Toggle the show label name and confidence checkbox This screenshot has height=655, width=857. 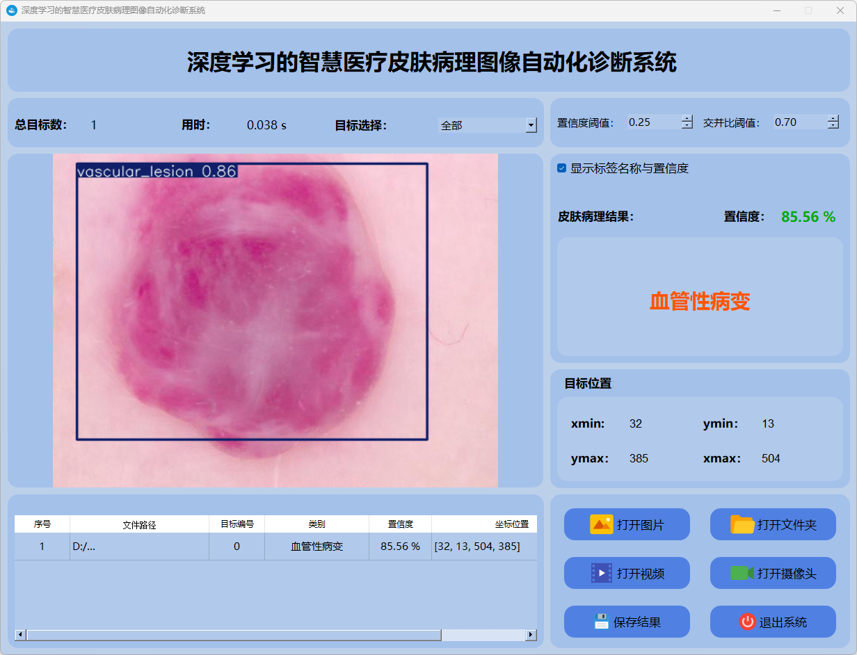click(562, 168)
